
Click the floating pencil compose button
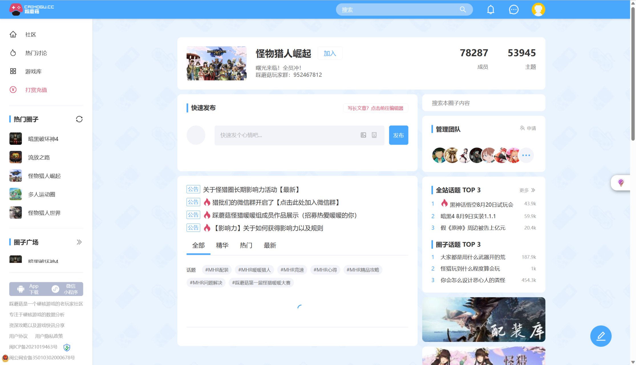point(601,336)
